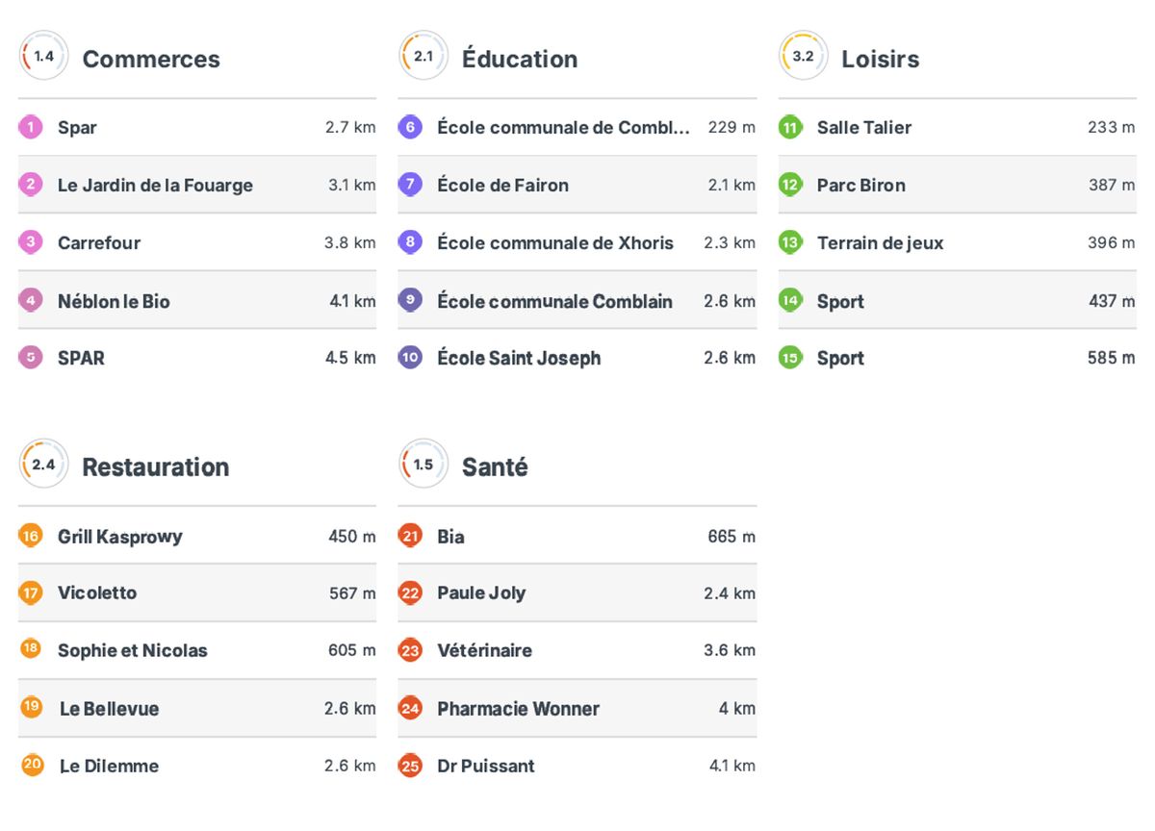Select Le Jardin de la Fouarge entry
The height and width of the screenshot is (831, 1155).
pyautogui.click(x=197, y=185)
